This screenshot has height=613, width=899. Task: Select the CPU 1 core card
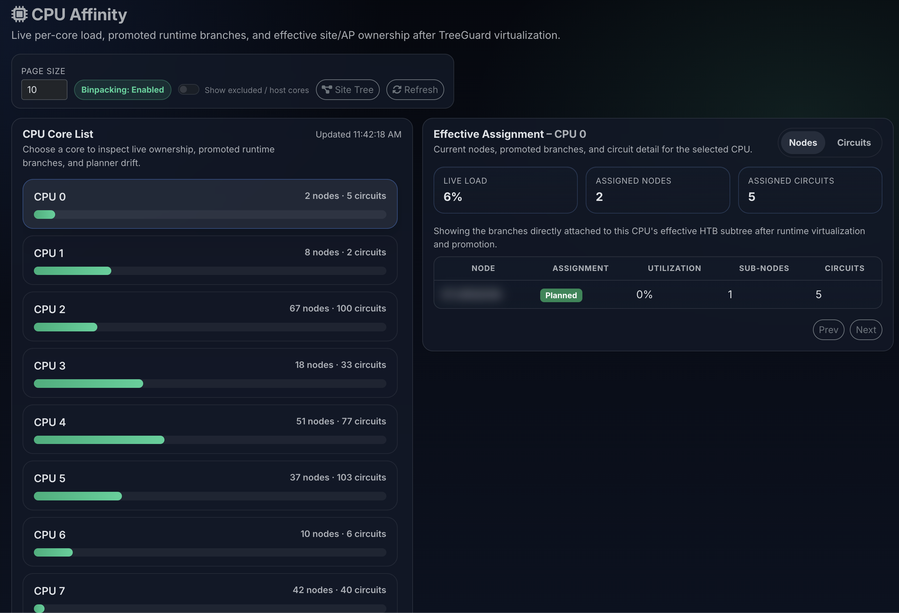210,260
